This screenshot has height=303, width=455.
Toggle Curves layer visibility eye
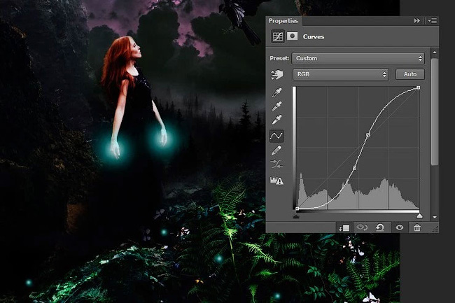tap(400, 227)
